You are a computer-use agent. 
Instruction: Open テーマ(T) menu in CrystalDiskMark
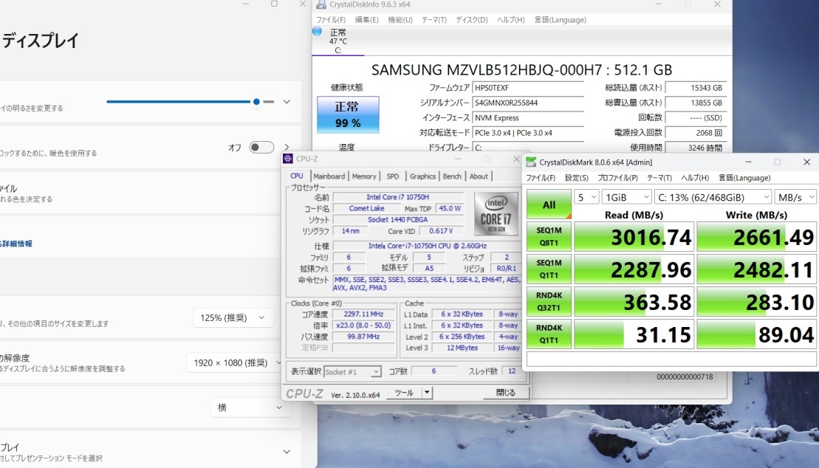[659, 178]
